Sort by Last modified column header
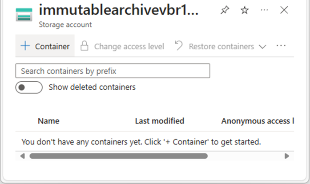 pos(160,121)
